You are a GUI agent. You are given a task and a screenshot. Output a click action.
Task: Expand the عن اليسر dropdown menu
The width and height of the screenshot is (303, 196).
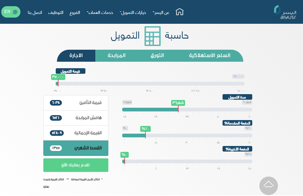click(x=161, y=13)
